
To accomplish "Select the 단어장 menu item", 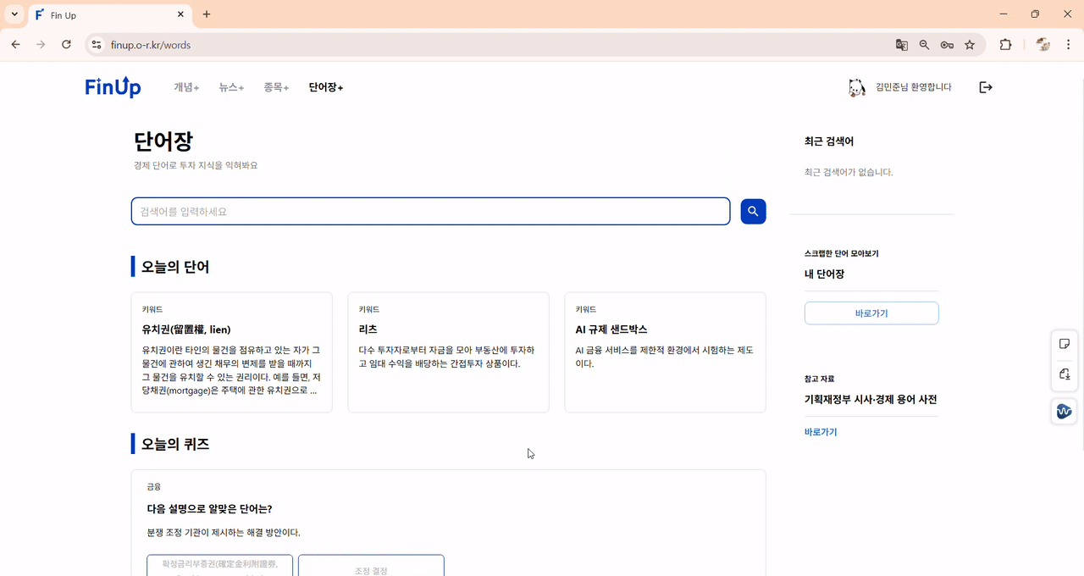I will tap(325, 86).
